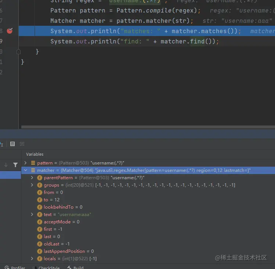The height and width of the screenshot is (269, 275).
Task: Expand the groups int array field
Action: (32, 185)
